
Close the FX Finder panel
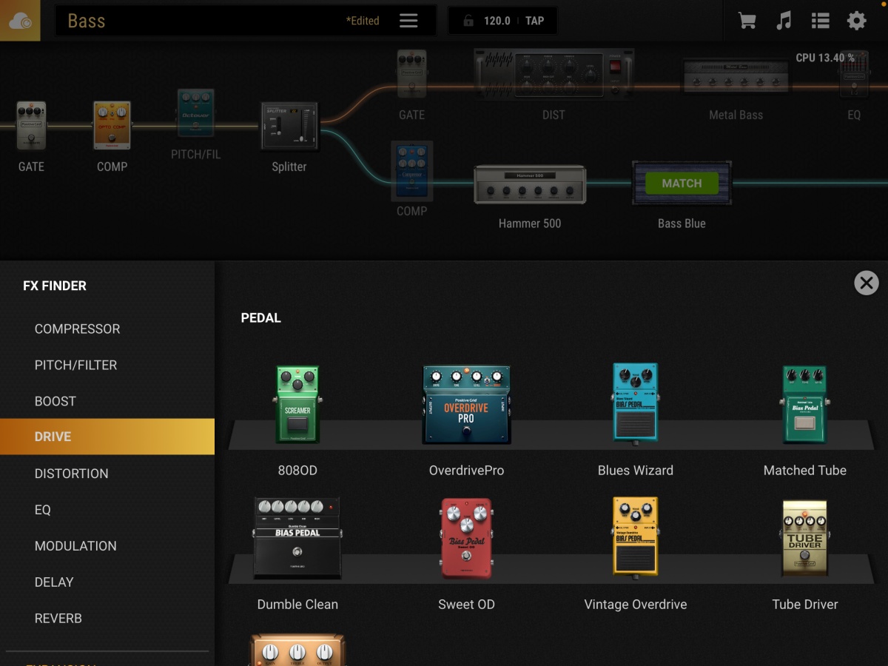(x=867, y=283)
